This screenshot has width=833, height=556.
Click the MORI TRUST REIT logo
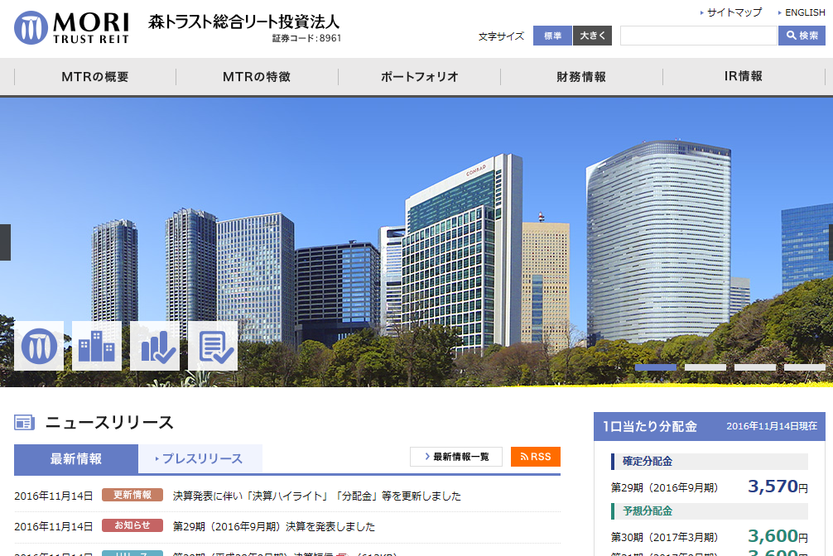[x=73, y=27]
